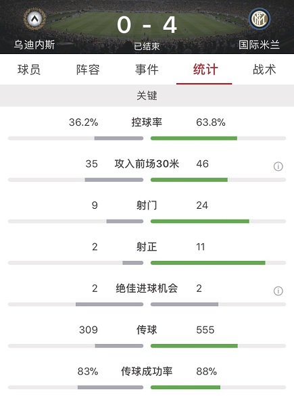The height and width of the screenshot is (396, 294).
Task: Tap the 传球成功率 stat label
Action: 147,371
